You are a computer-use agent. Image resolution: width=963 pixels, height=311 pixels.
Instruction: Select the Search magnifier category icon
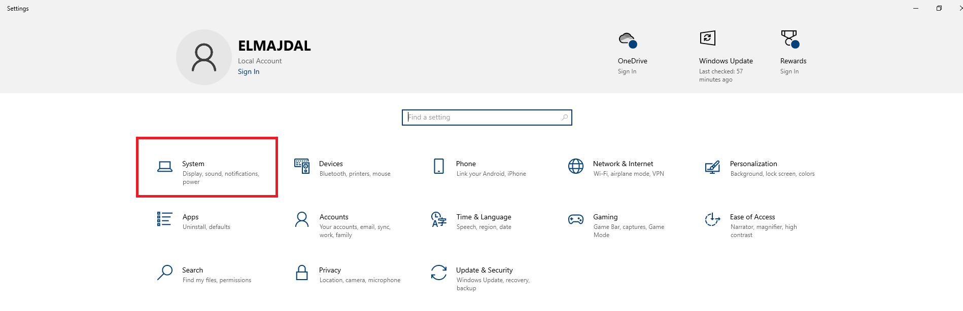165,273
